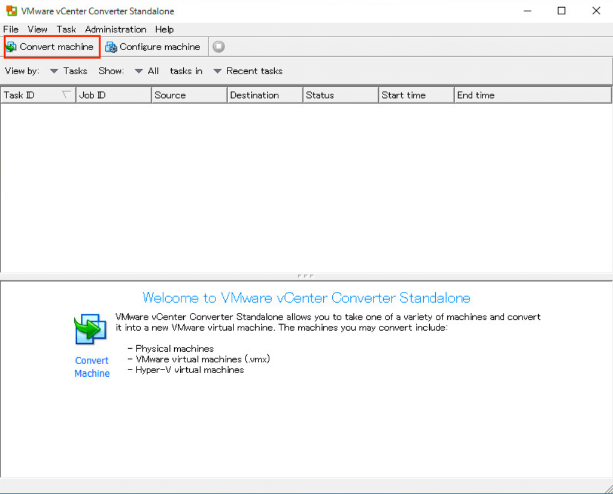Open the View menu
Viewport: 613px width, 494px height.
tap(37, 29)
